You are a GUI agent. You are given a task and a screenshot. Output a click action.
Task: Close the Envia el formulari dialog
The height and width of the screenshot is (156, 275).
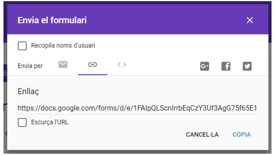(250, 20)
